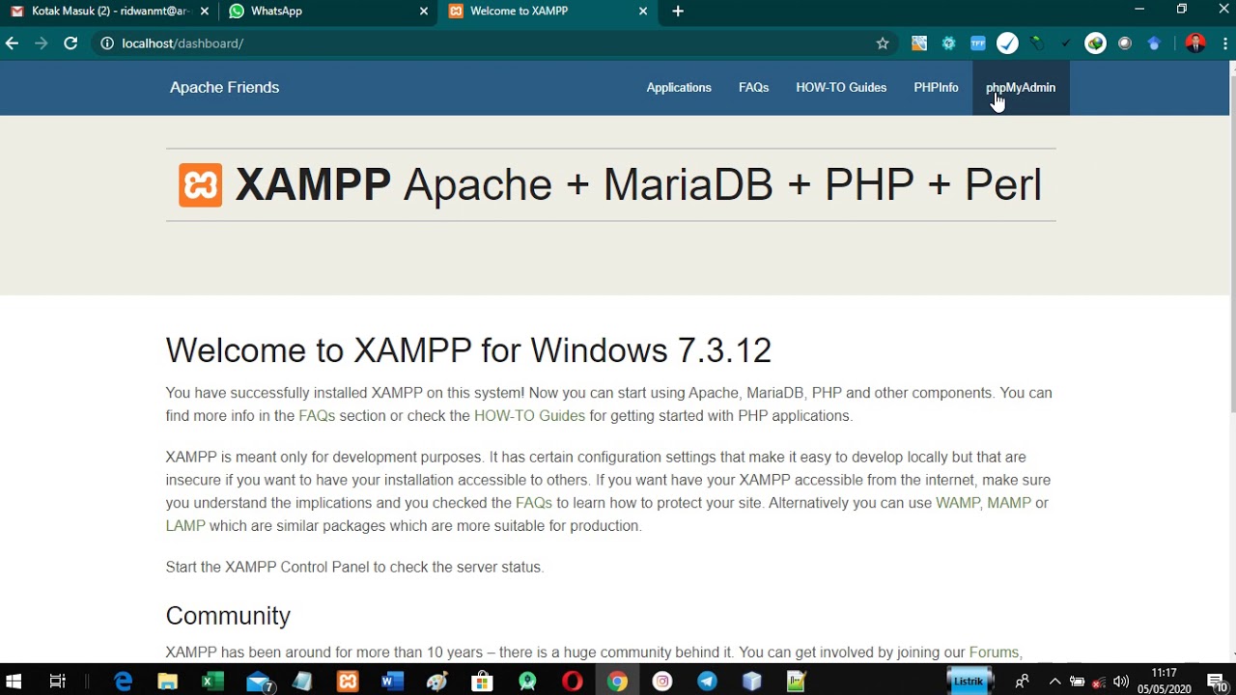Open Task View on the taskbar
The image size is (1236, 695).
click(x=57, y=681)
